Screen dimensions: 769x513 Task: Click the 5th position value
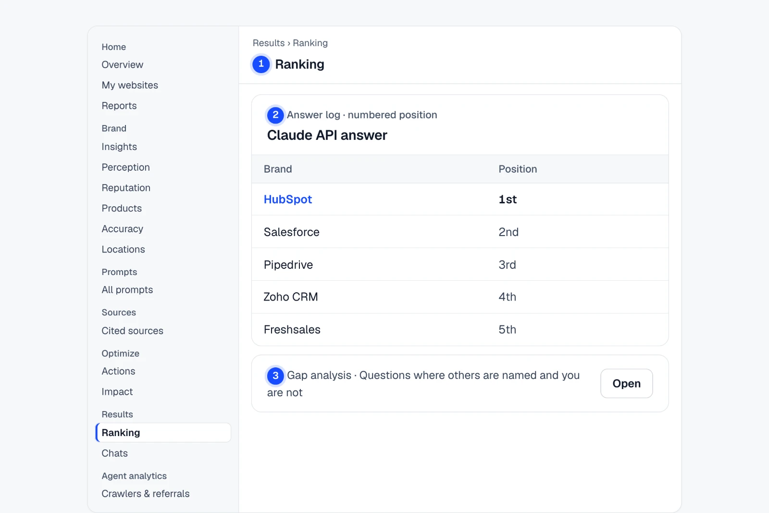(x=507, y=330)
